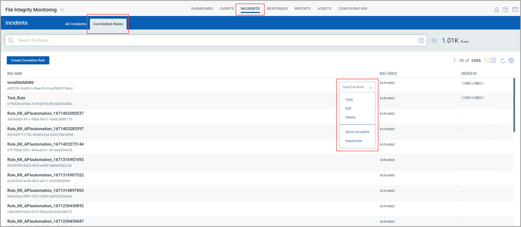Switch to the All Incidents tab
This screenshot has width=521, height=227.
click(76, 24)
